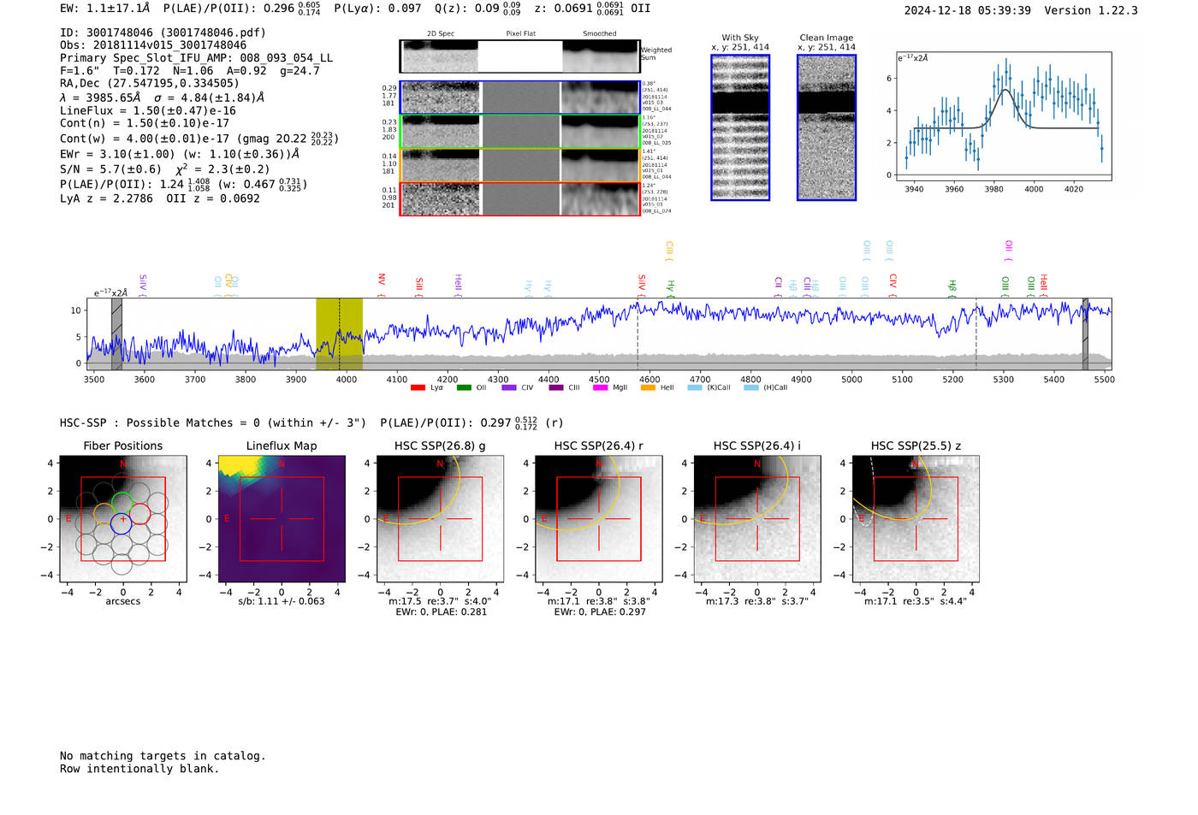
Task: Click the 'P(Lyα): 0.097' header value
Action: click(x=377, y=8)
